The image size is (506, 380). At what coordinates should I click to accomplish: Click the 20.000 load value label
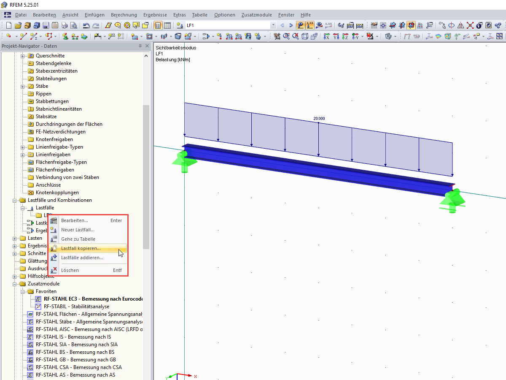click(x=319, y=119)
